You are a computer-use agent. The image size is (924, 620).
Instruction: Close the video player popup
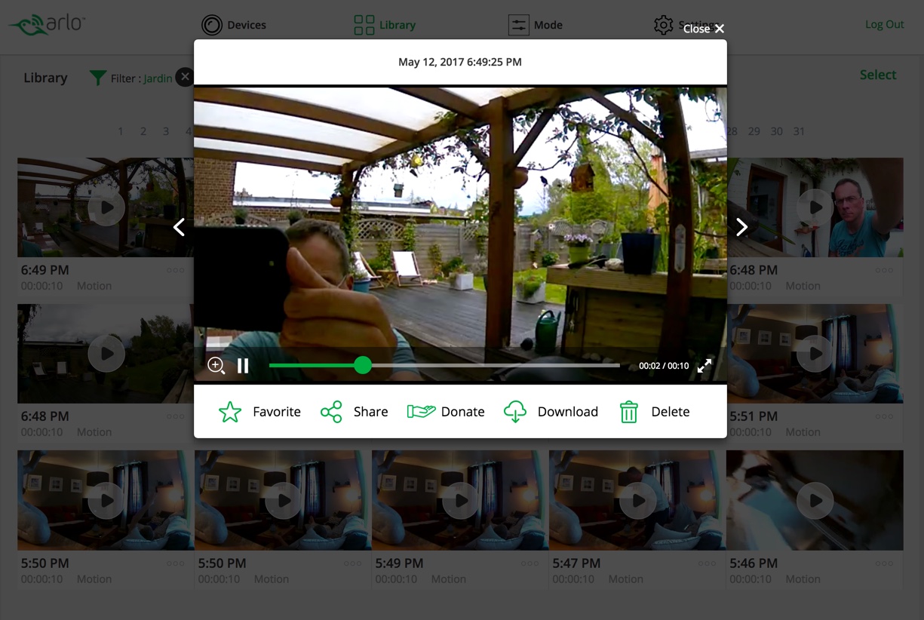coord(704,29)
